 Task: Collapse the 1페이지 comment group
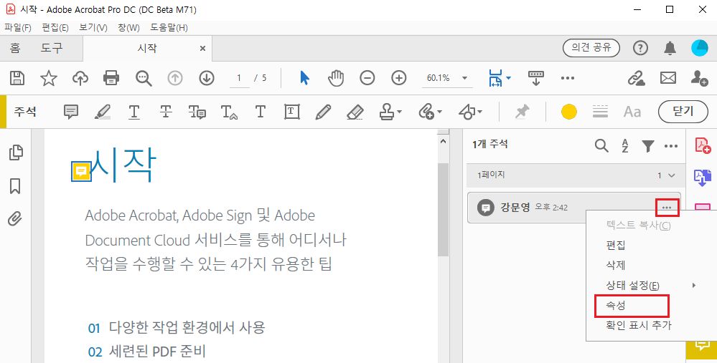[x=672, y=175]
